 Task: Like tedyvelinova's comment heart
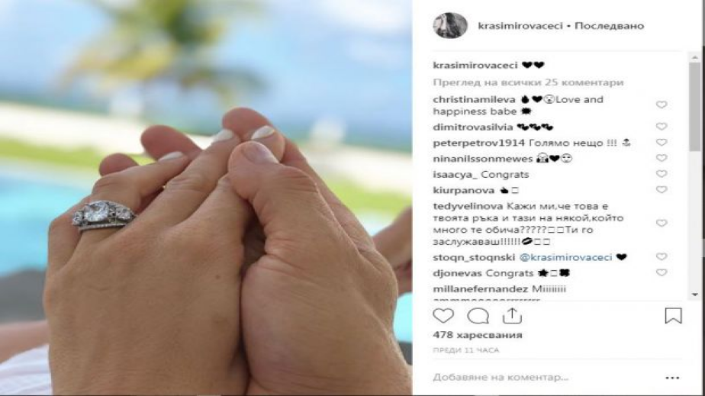661,224
